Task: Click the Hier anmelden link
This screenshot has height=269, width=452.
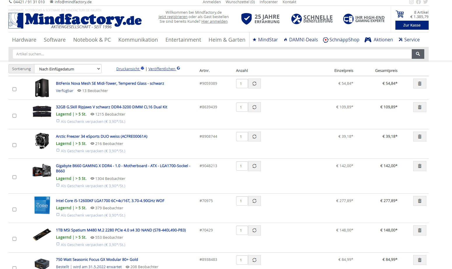Action: [214, 21]
